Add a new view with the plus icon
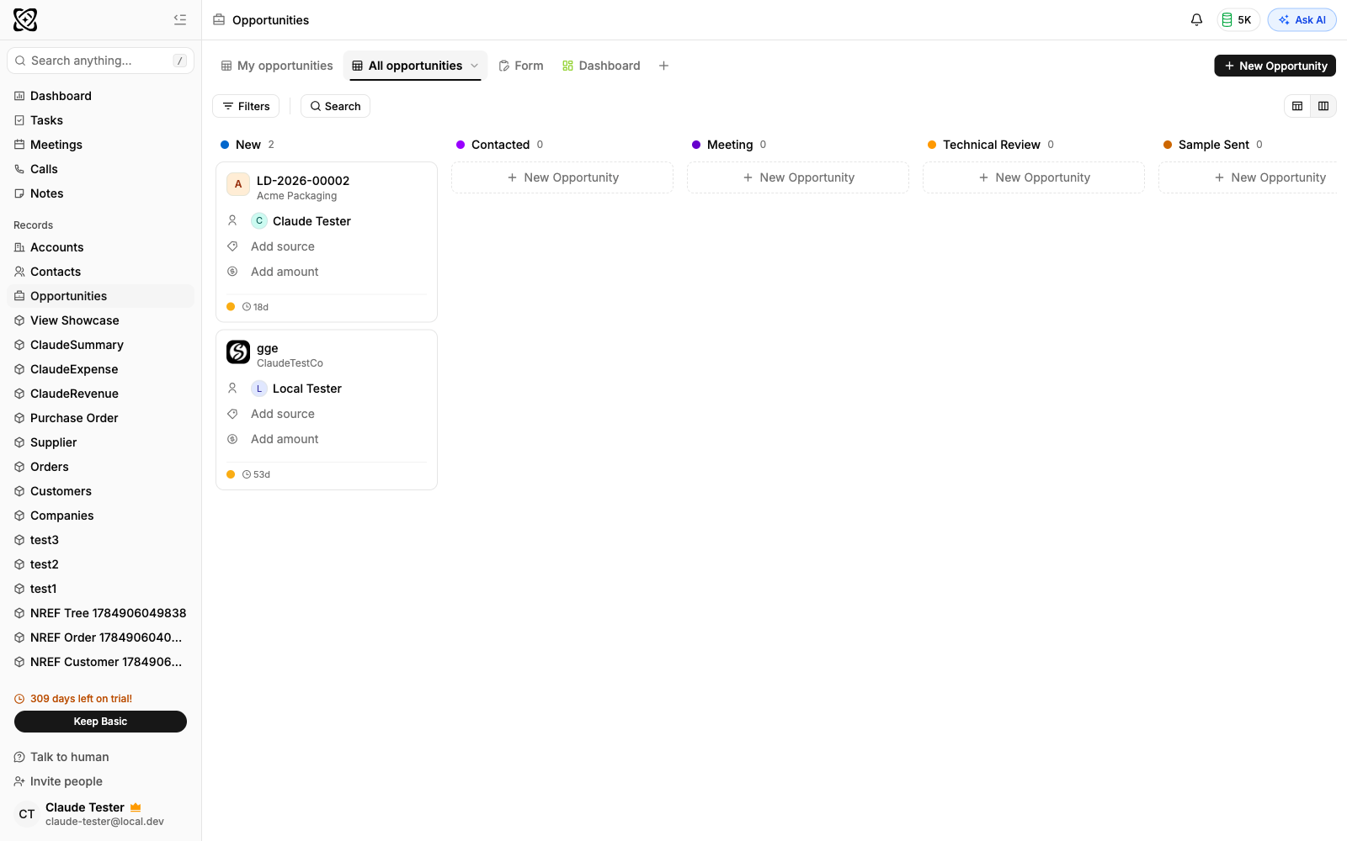 click(663, 66)
